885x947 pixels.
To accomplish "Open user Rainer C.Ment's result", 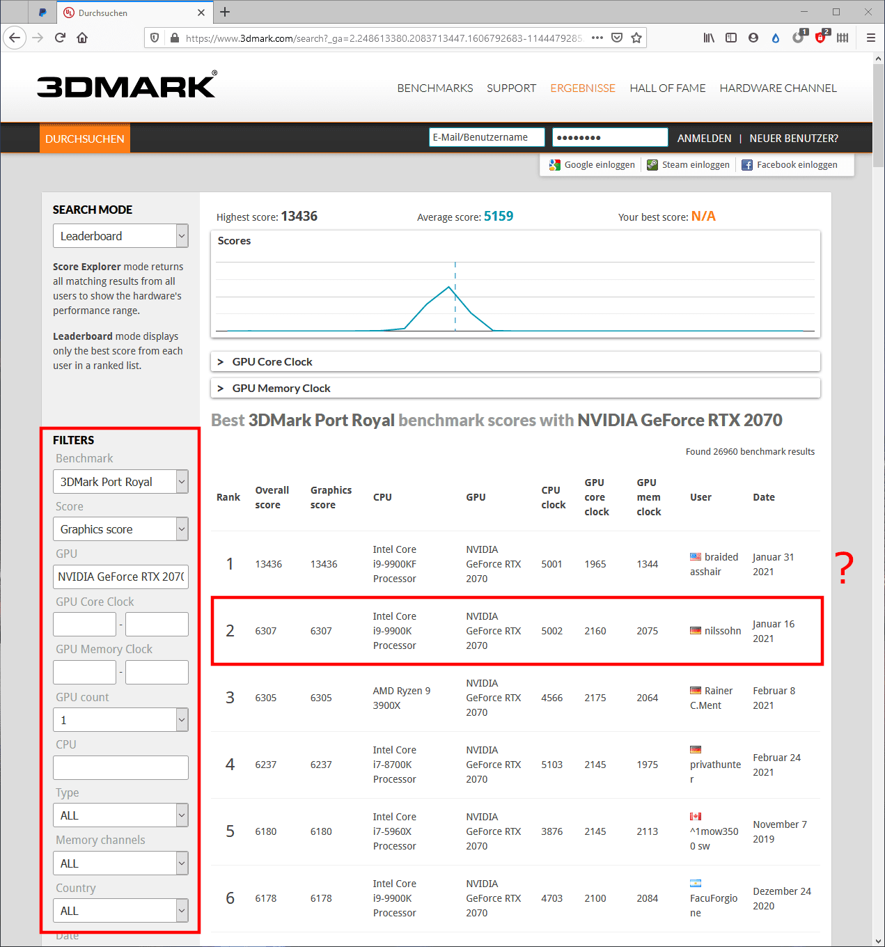I will point(711,698).
